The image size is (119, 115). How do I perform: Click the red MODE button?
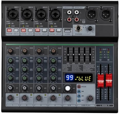[x=79, y=87]
